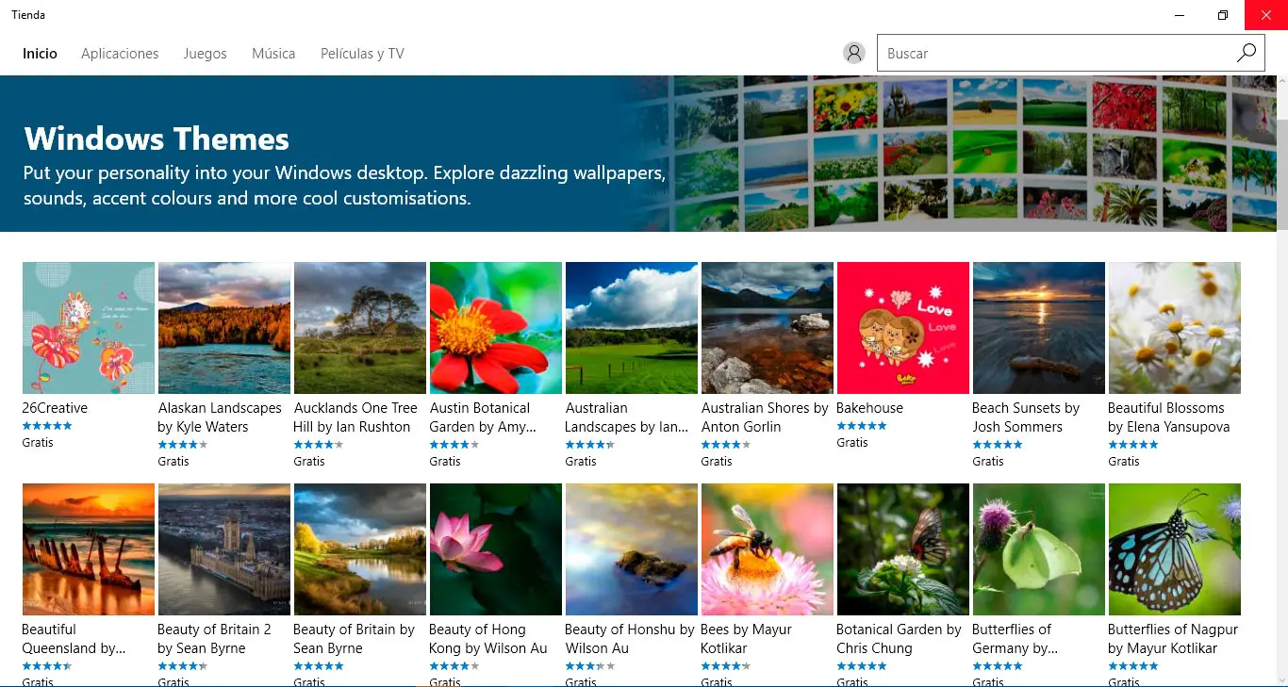This screenshot has width=1288, height=687.
Task: Open the 26Creative theme thumbnail
Action: pyautogui.click(x=89, y=328)
